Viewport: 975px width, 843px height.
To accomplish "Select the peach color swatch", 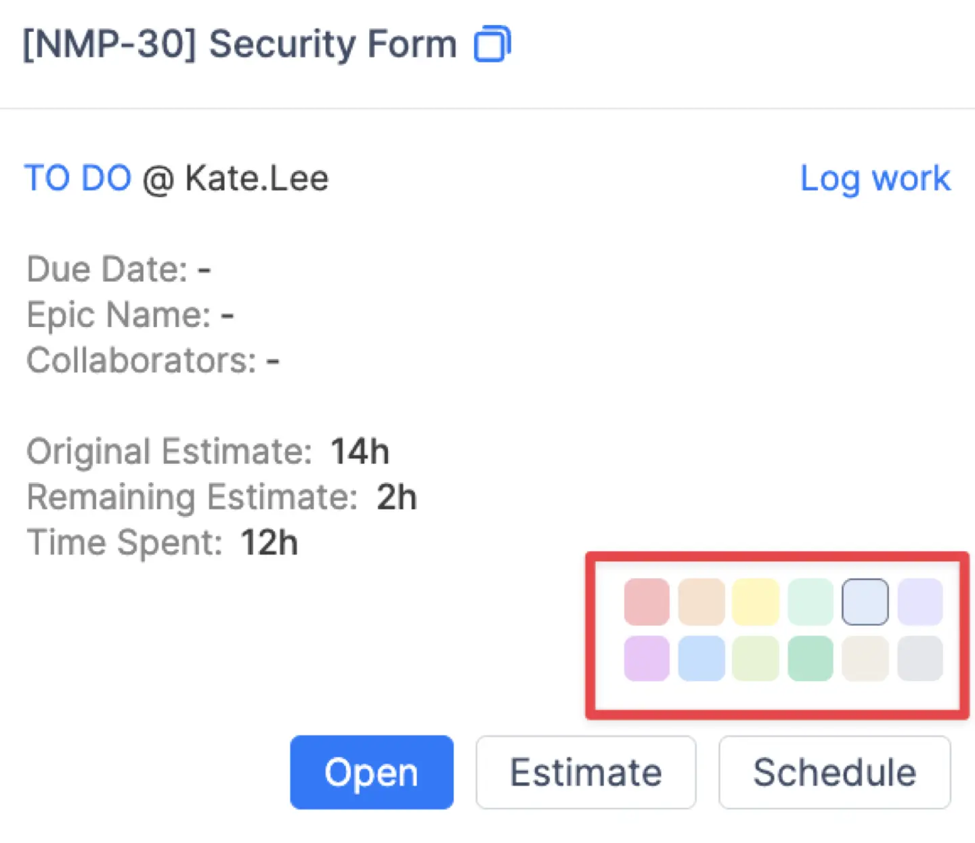I will point(701,601).
